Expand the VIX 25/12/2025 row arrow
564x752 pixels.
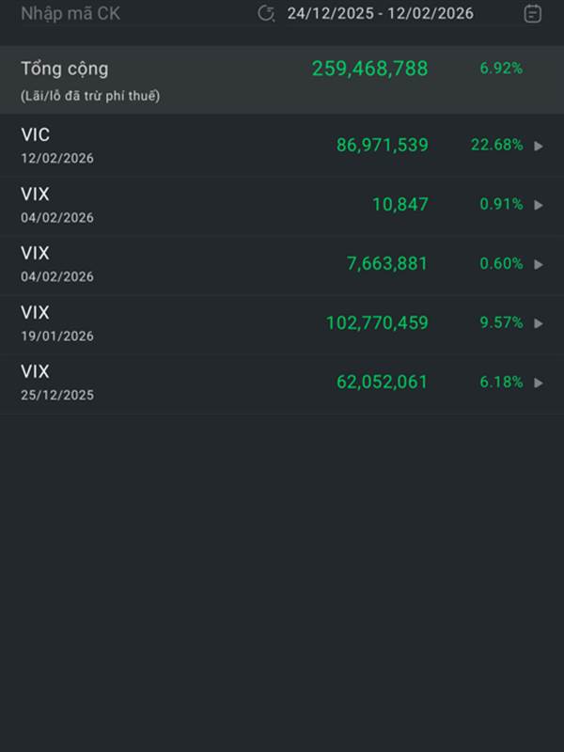[539, 383]
